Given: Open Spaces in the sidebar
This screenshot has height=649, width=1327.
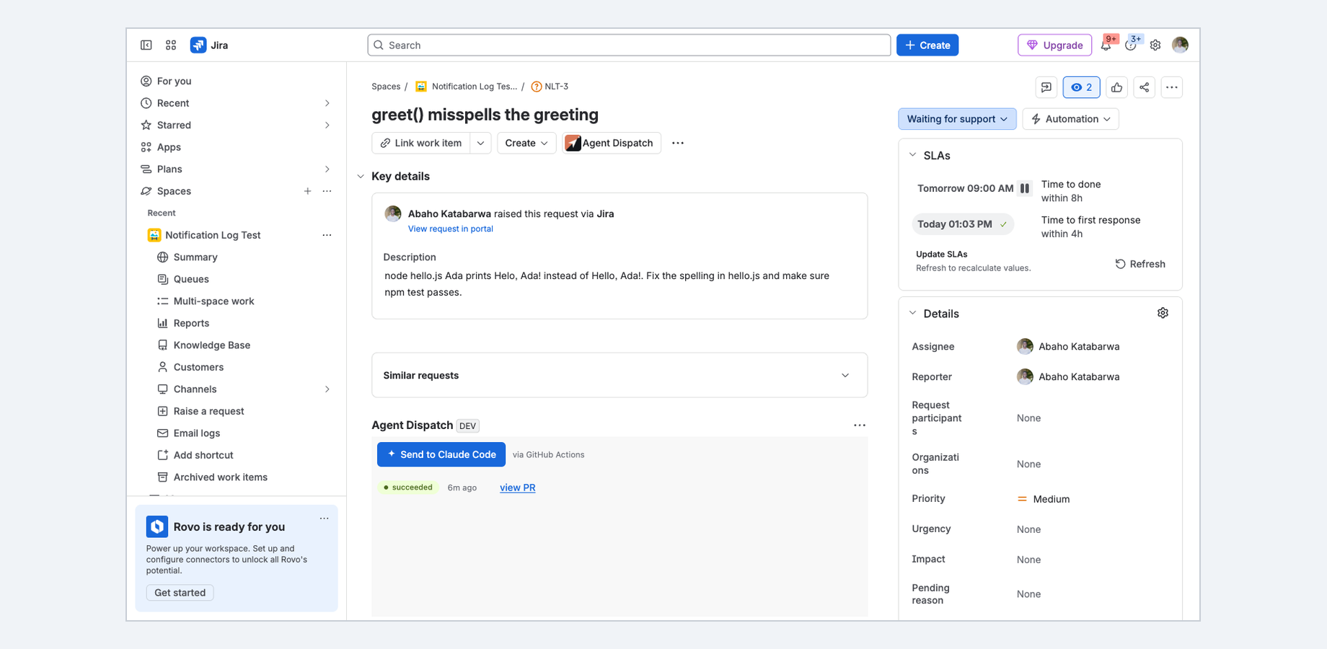Looking at the screenshot, I should (x=174, y=191).
